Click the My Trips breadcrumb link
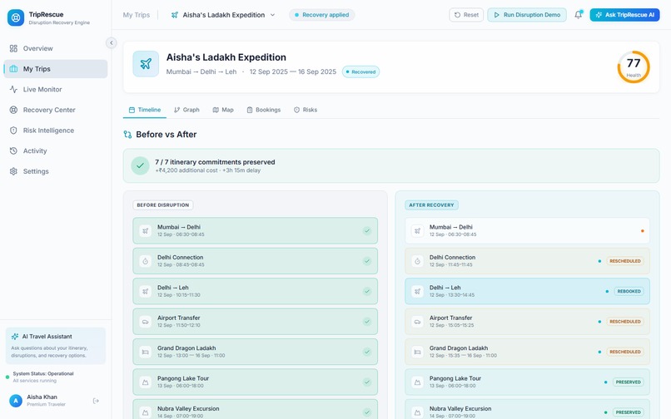 tap(136, 15)
